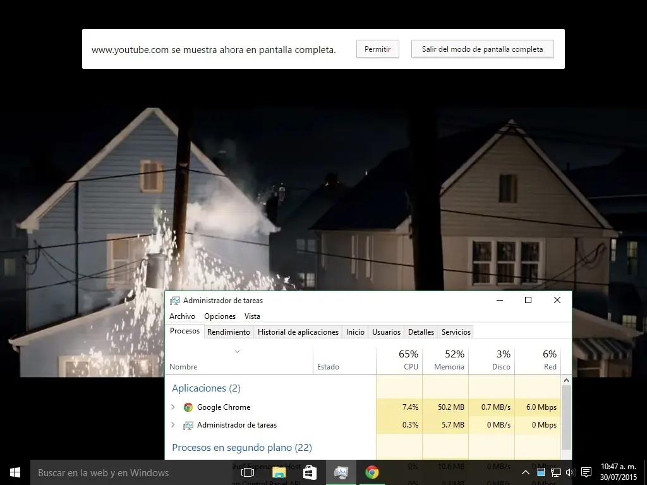Image resolution: width=647 pixels, height=485 pixels.
Task: Sort processes by CPU column
Action: click(x=399, y=360)
